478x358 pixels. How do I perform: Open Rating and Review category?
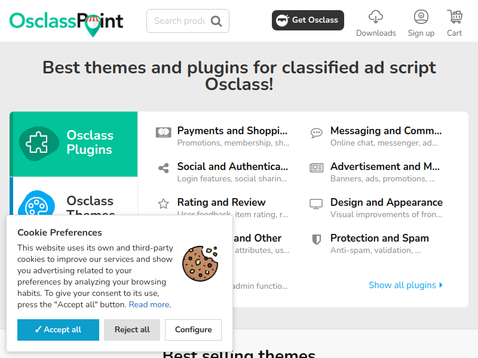pos(221,202)
